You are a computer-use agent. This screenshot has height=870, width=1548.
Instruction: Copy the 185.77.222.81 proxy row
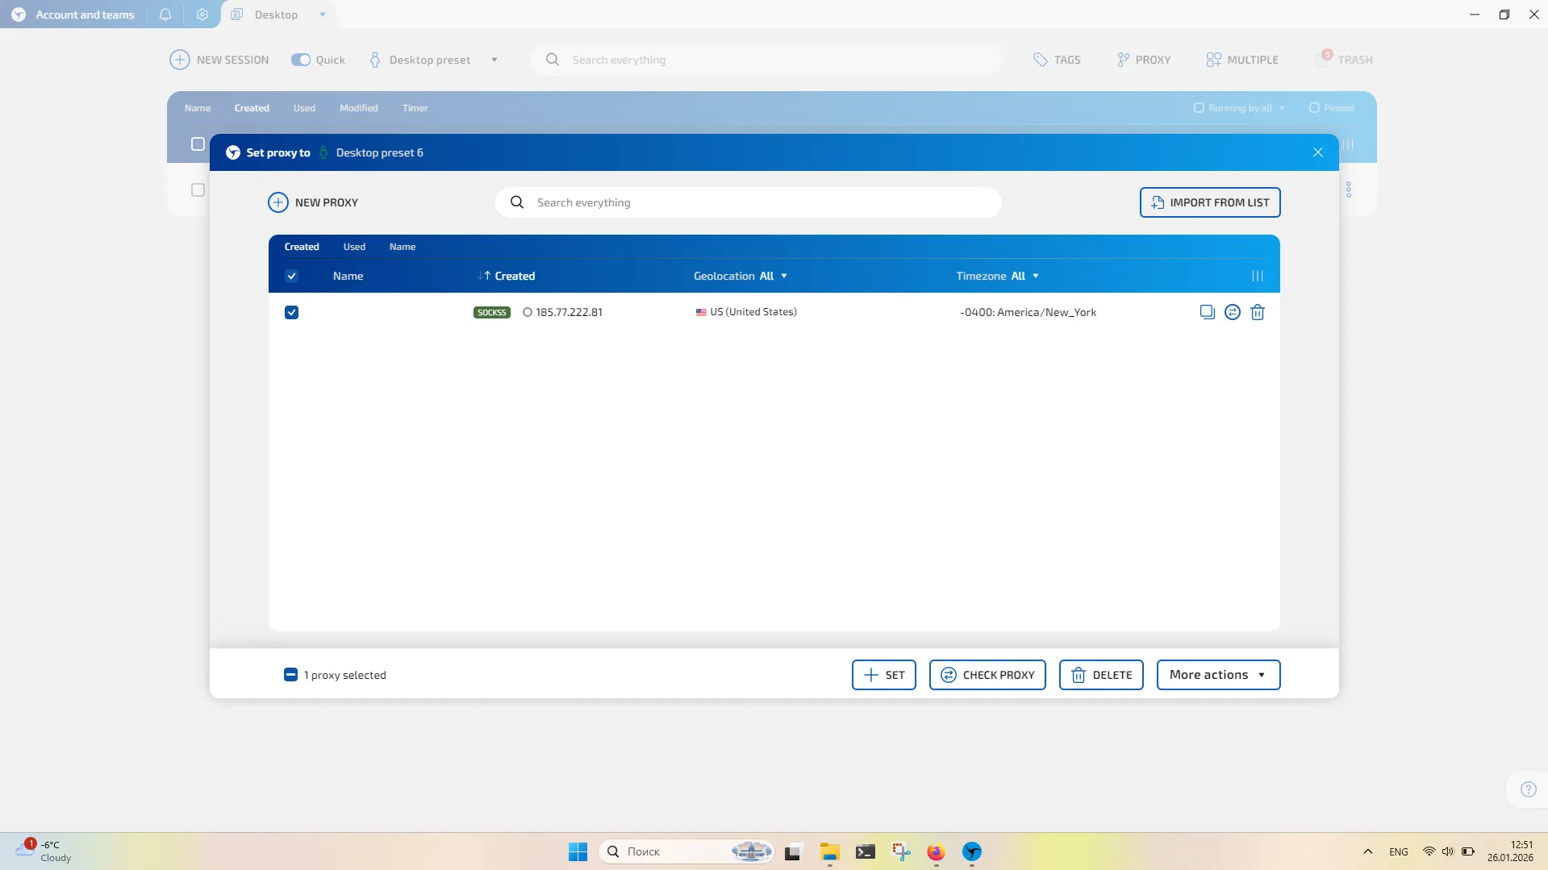pos(1207,312)
